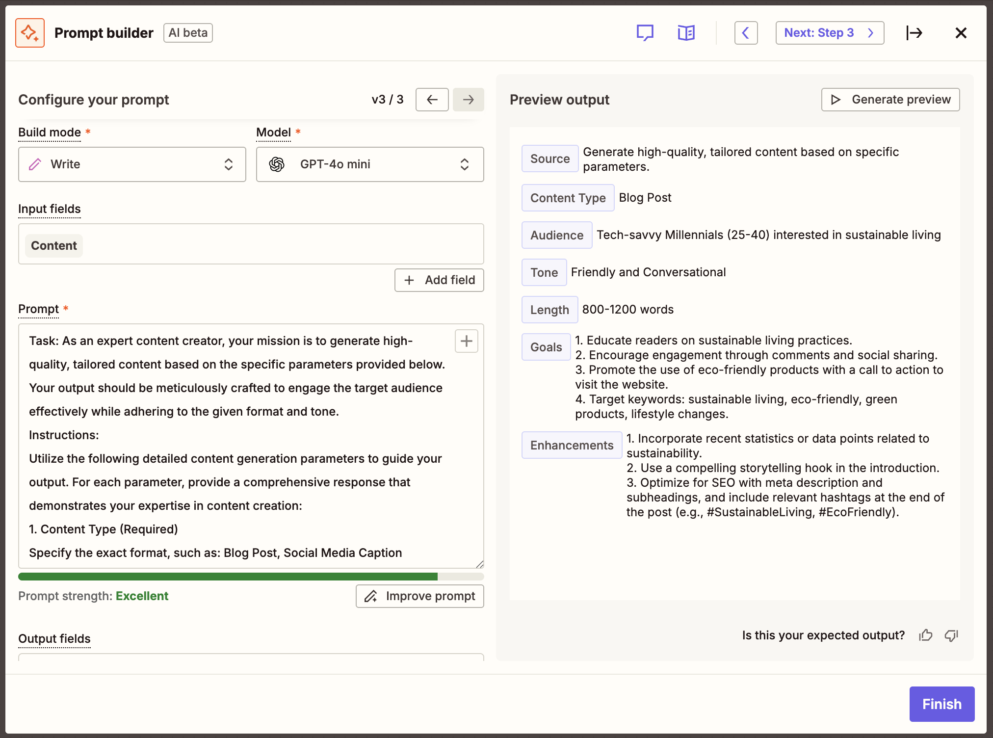Click the pencil icon on Improve prompt
Image resolution: width=993 pixels, height=738 pixels.
tap(371, 596)
